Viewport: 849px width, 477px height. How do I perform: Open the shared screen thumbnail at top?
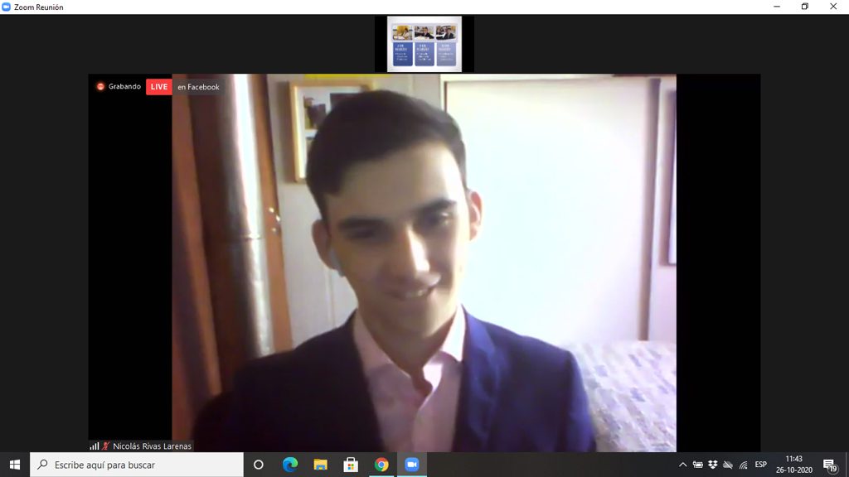coord(424,45)
